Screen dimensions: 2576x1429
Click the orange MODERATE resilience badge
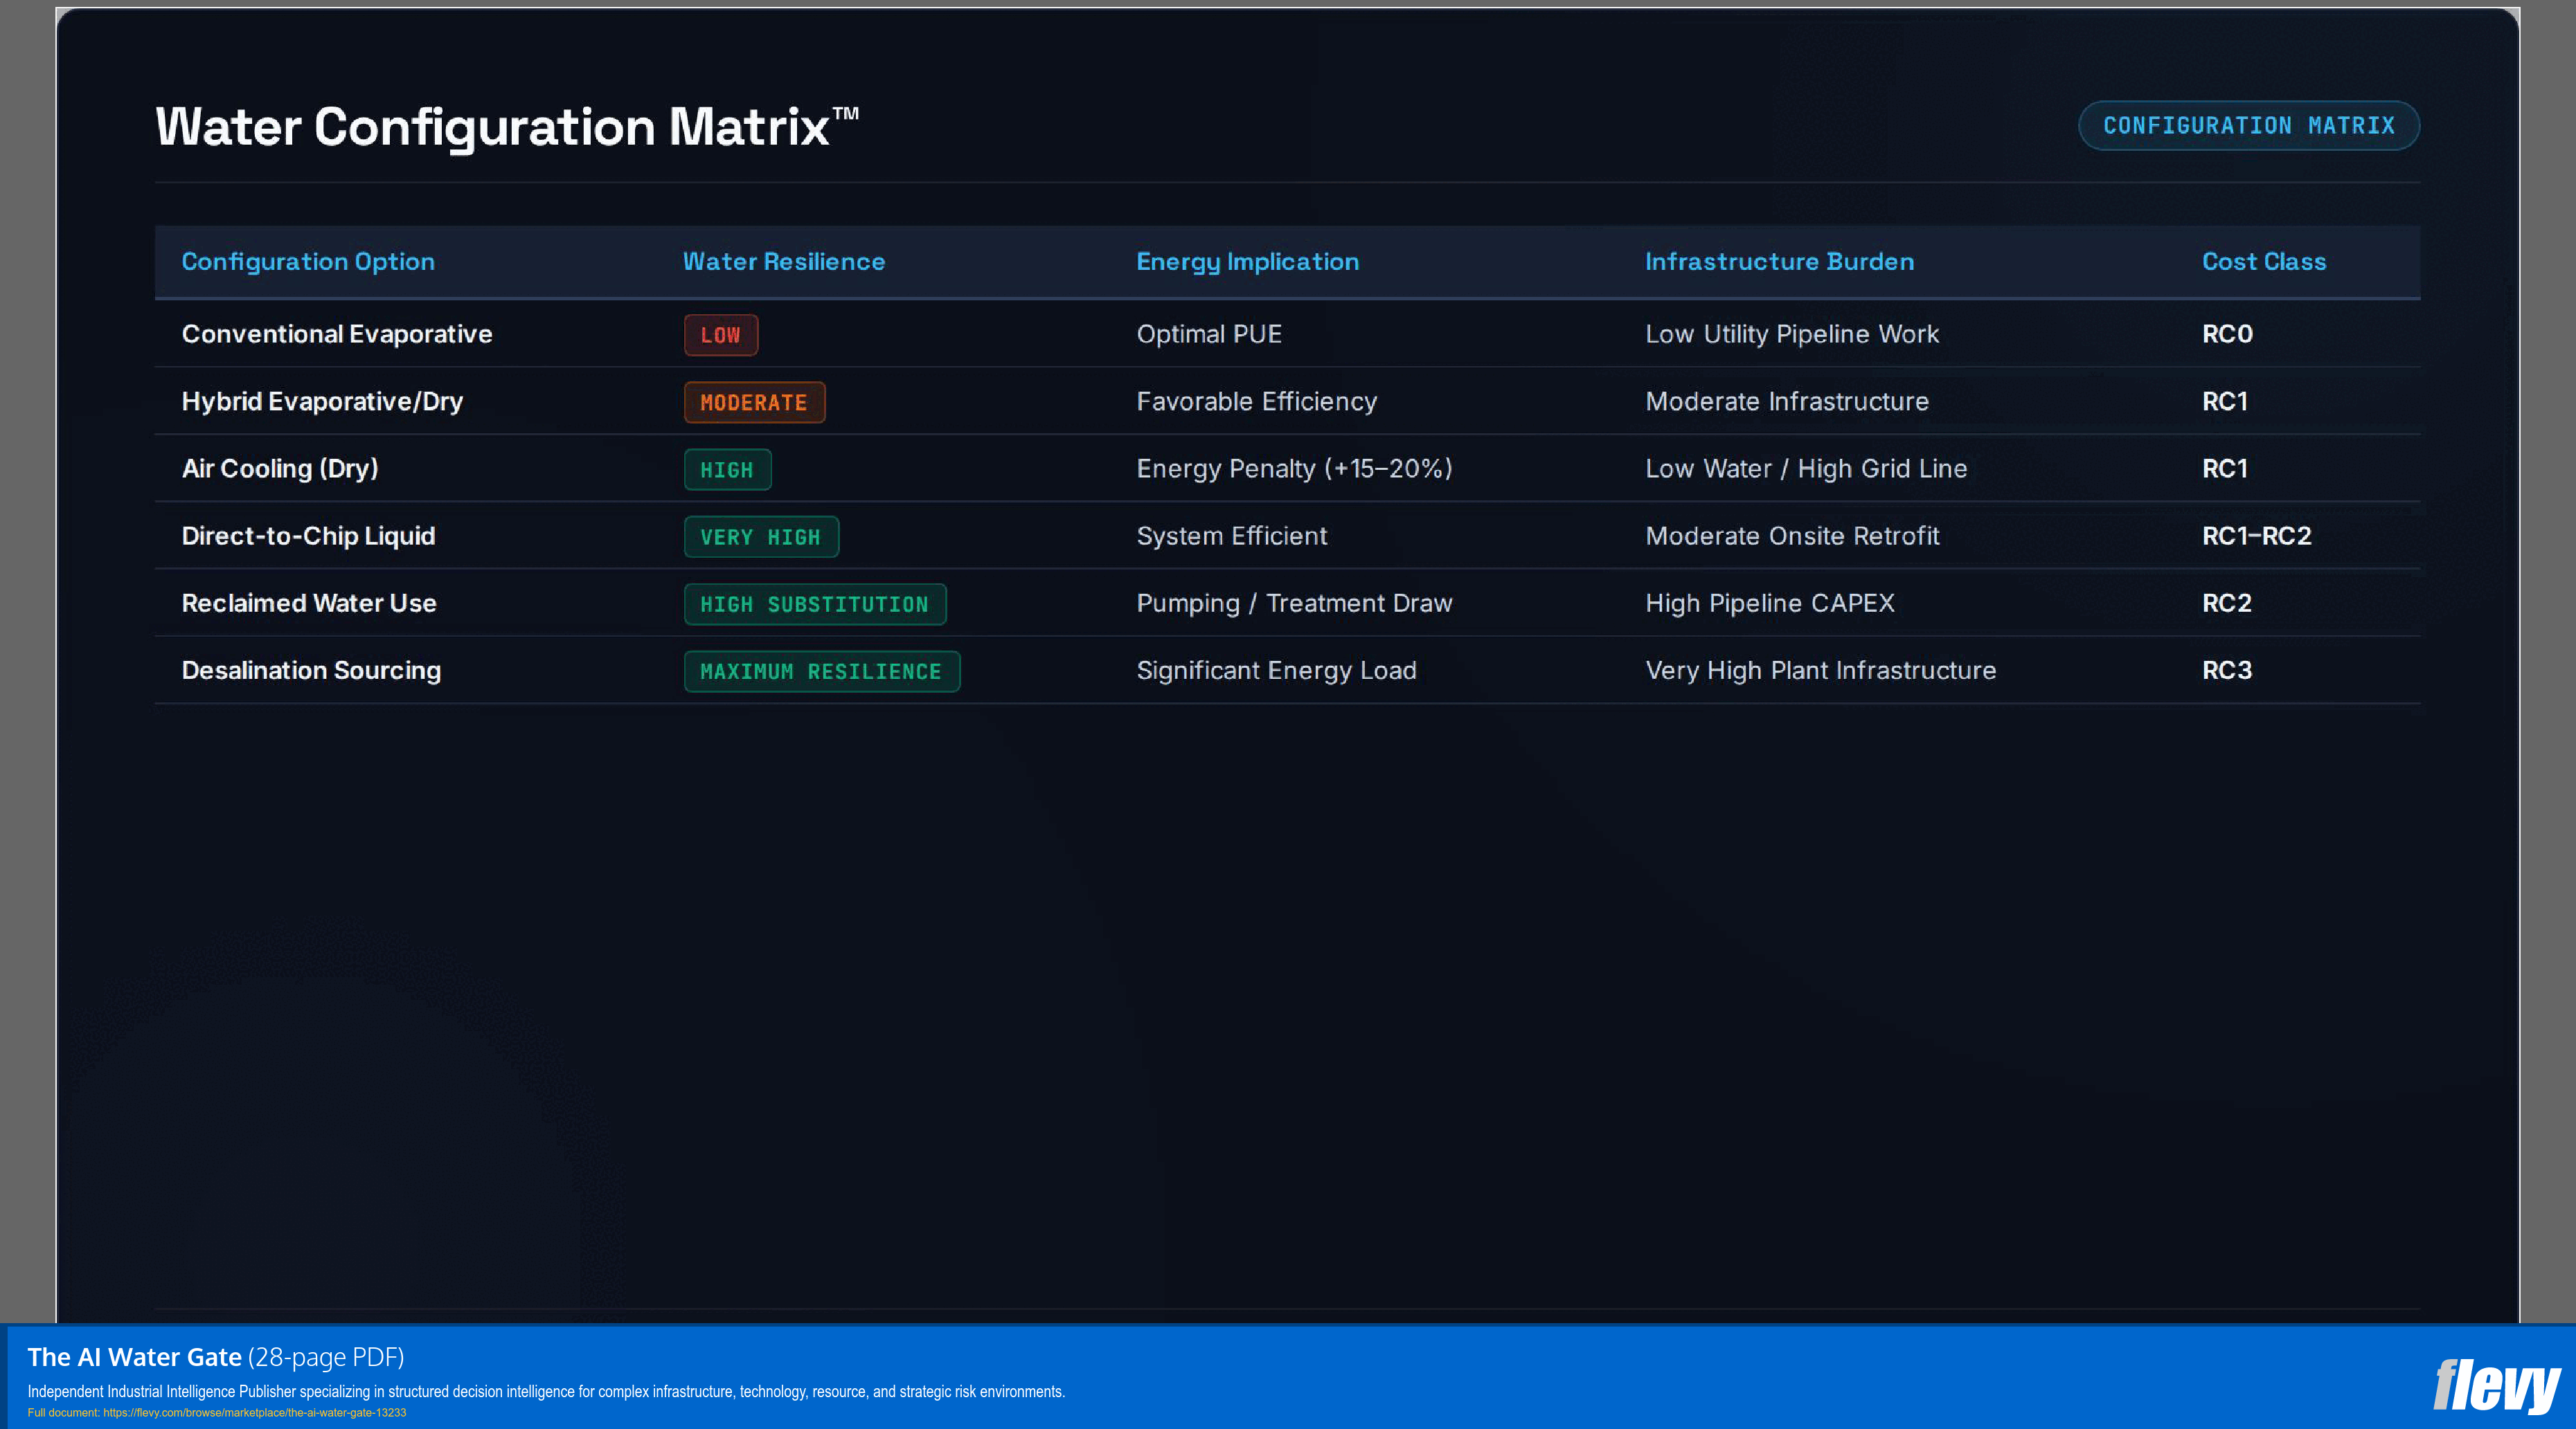[x=754, y=403]
